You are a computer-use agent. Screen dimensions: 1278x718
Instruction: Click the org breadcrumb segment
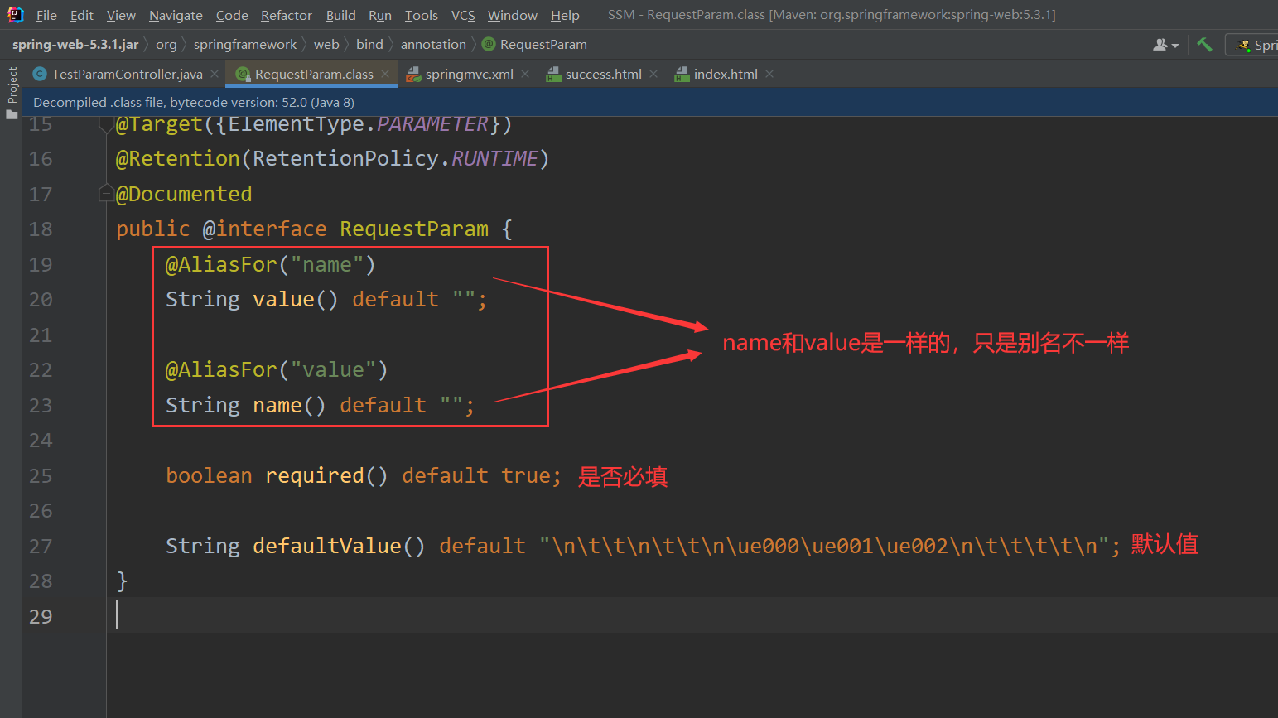(x=166, y=44)
